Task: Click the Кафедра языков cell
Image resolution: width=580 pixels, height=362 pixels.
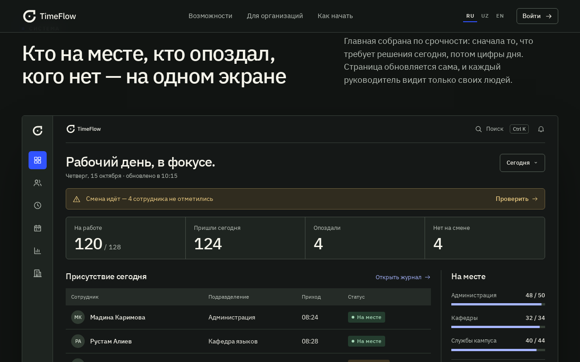Action: pos(233,341)
